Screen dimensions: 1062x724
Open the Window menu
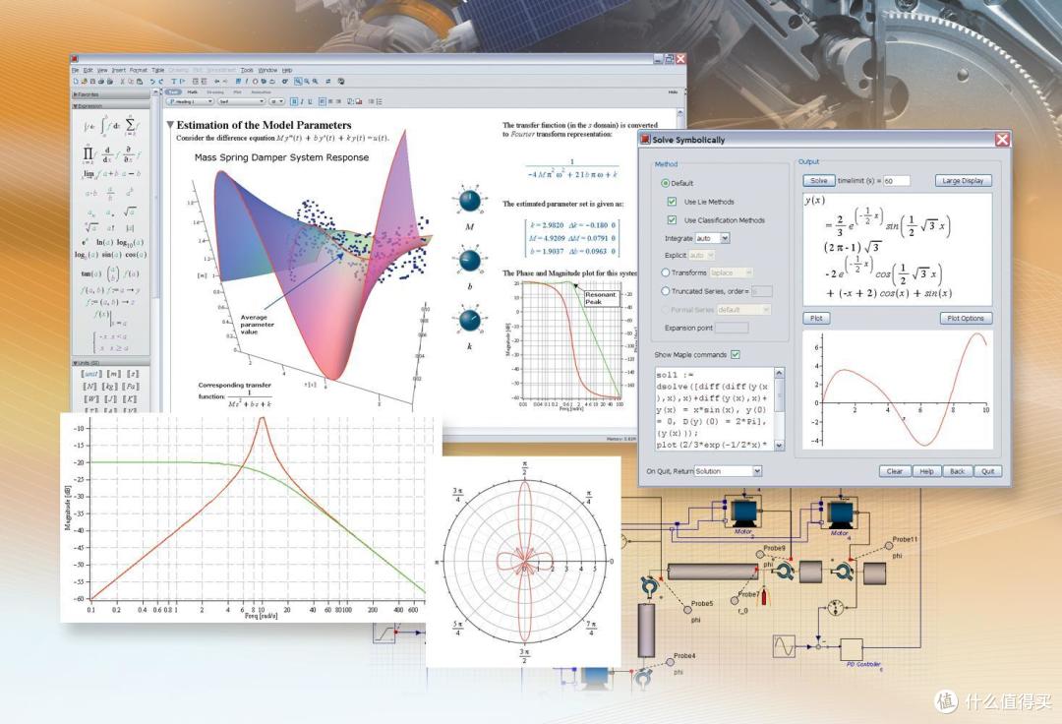[x=267, y=71]
